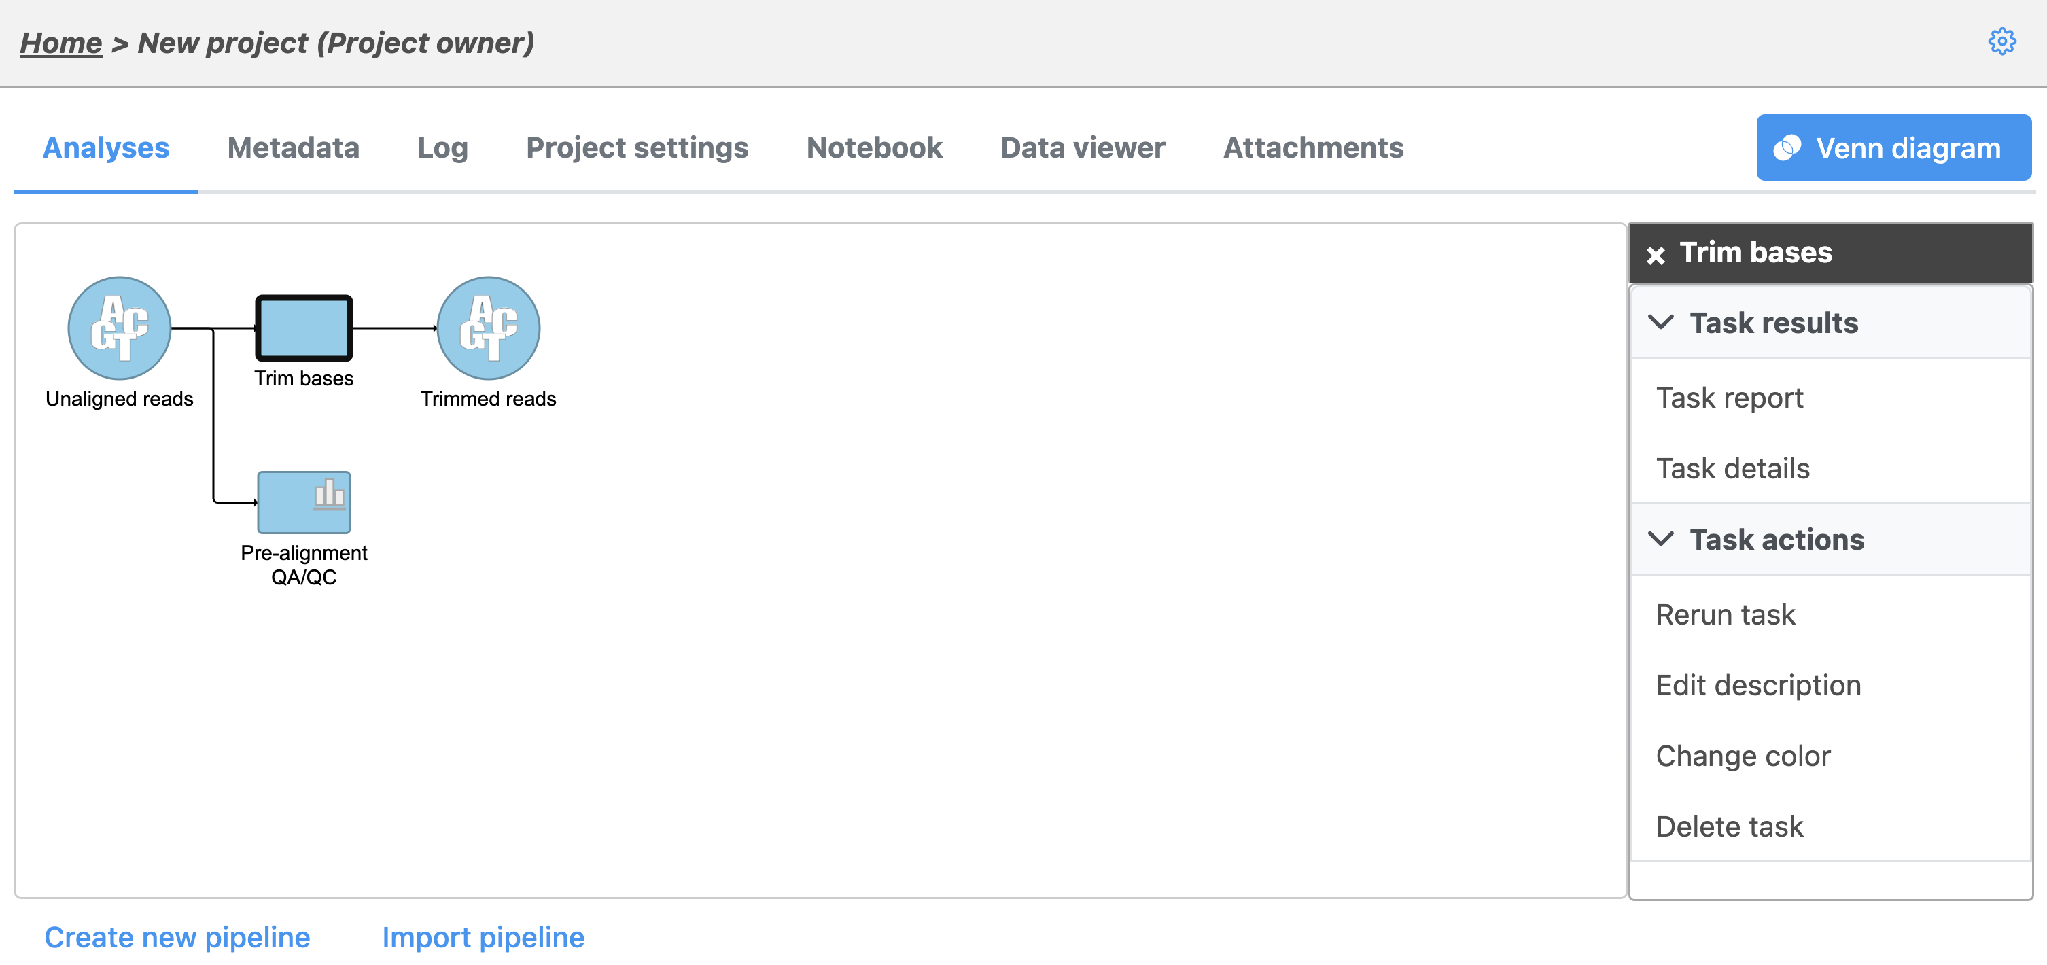The image size is (2047, 965).
Task: Choose Change color in Task actions
Action: pyautogui.click(x=1743, y=755)
